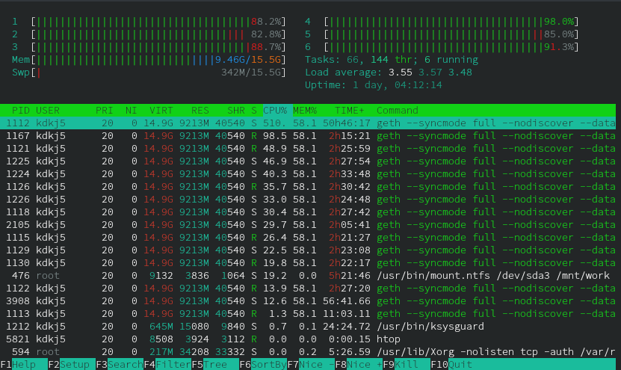This screenshot has height=370, width=621.
Task: Select the process row PID 1122
Action: pyautogui.click(x=308, y=288)
